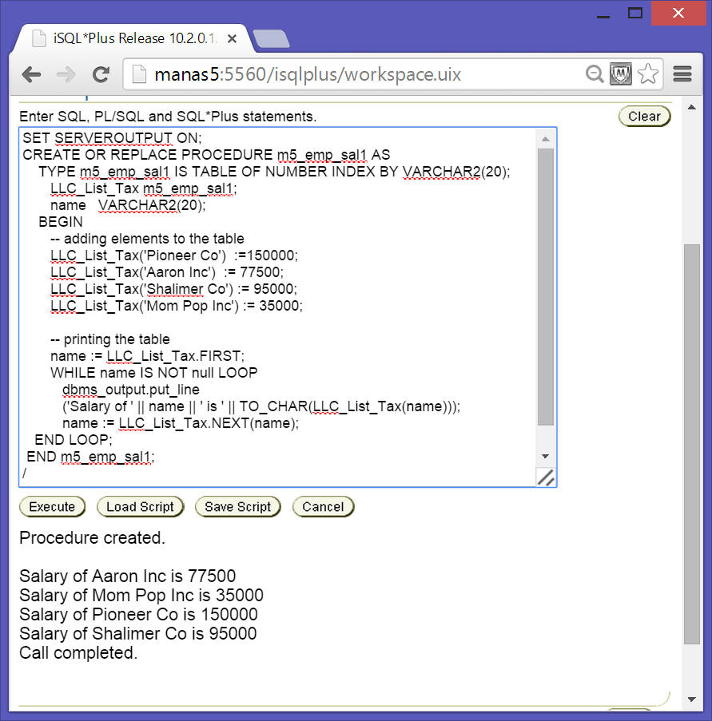The height and width of the screenshot is (721, 712).
Task: Click the textarea resize grip handle
Action: point(546,477)
